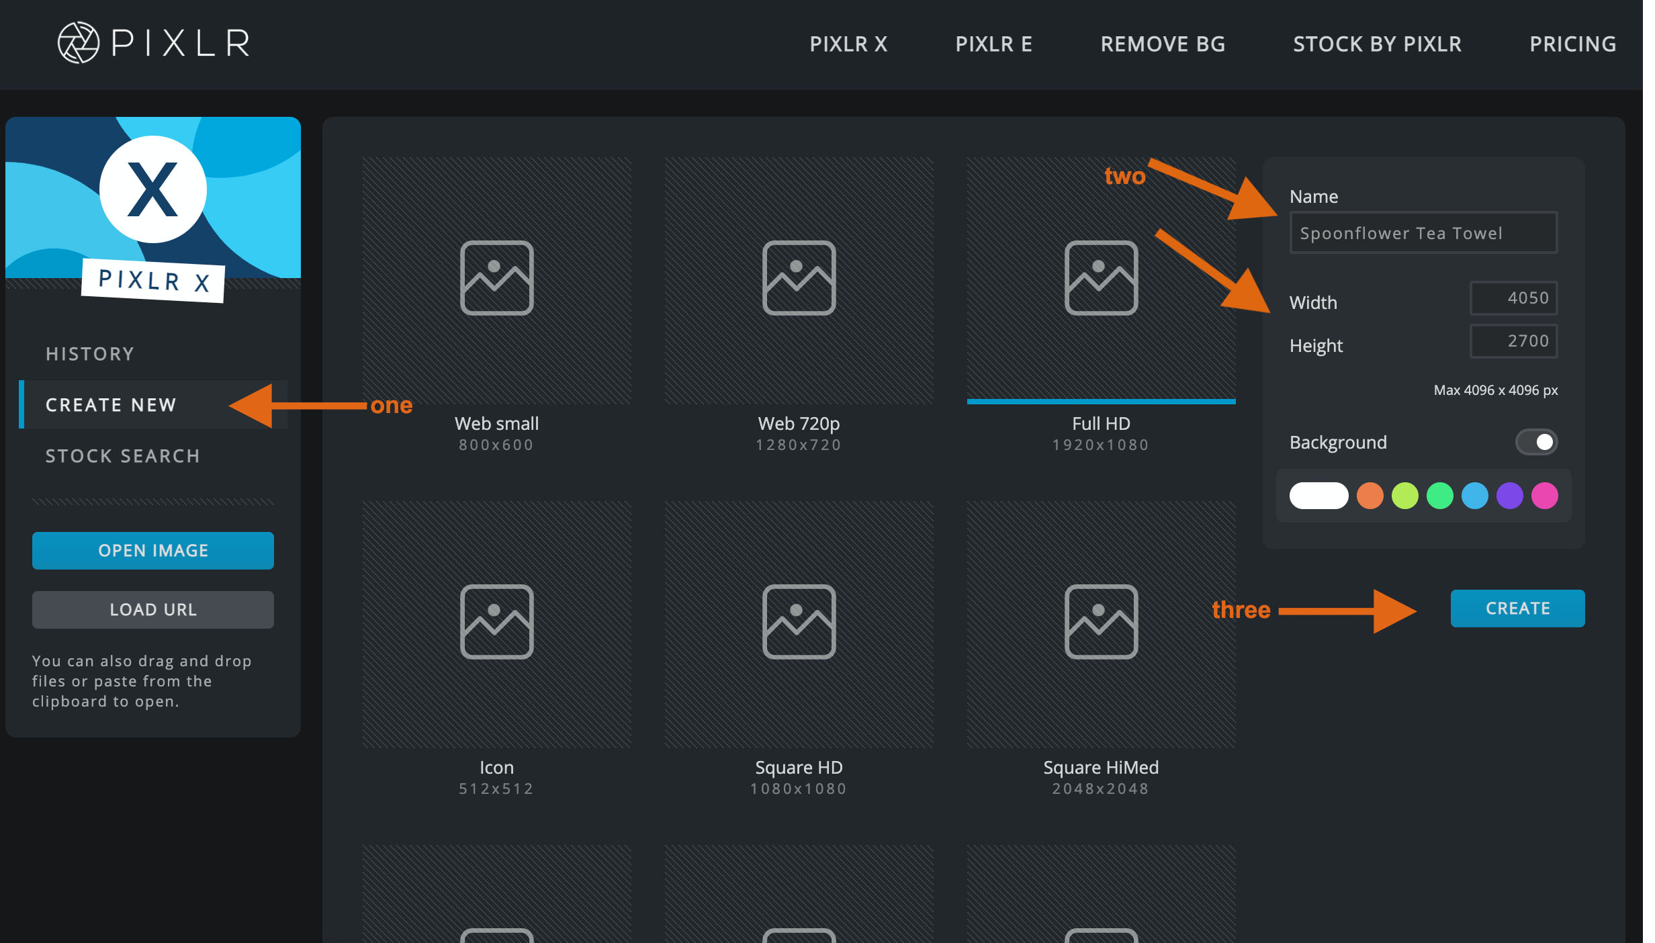The width and height of the screenshot is (1655, 943).
Task: Choose the orange background color swatch
Action: coord(1370,496)
